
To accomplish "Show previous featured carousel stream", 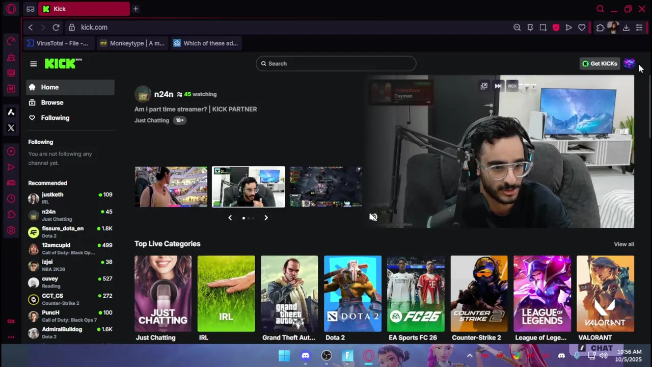I will (230, 218).
